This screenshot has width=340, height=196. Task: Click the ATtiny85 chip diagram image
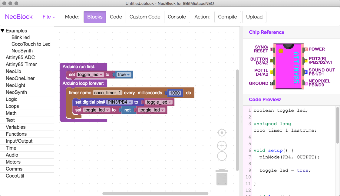(288, 66)
